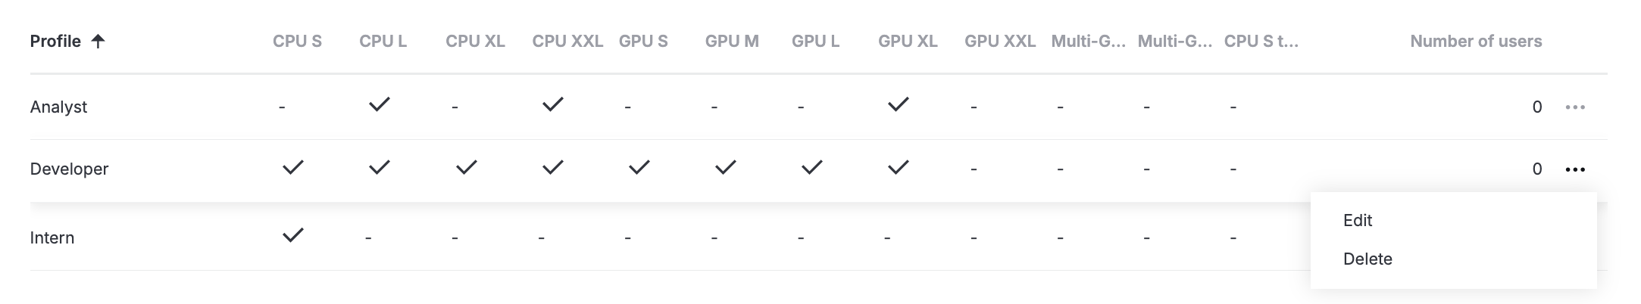
Task: Open the Analyst row three-dot menu
Action: coord(1575,107)
